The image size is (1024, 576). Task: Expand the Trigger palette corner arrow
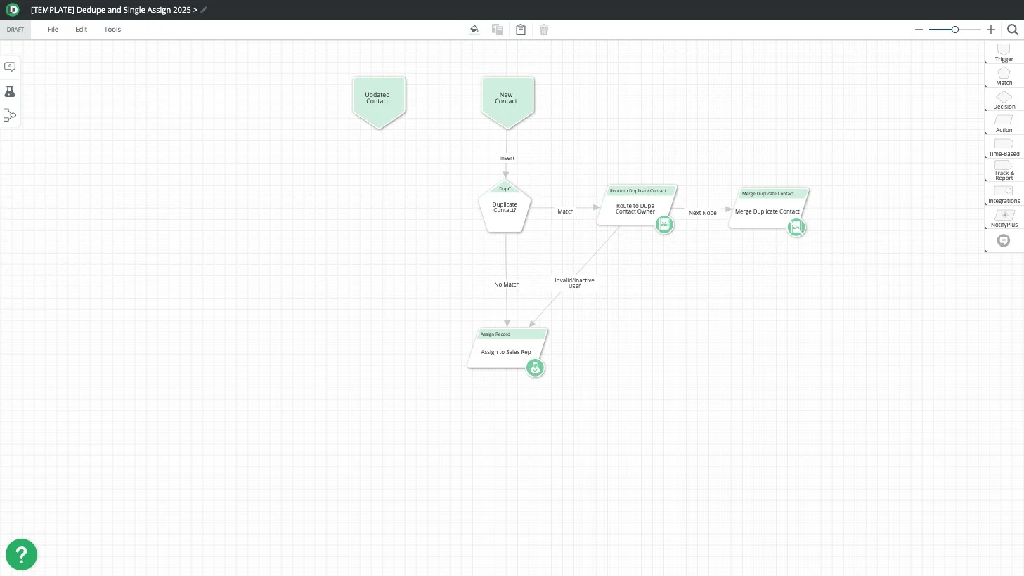[986, 63]
